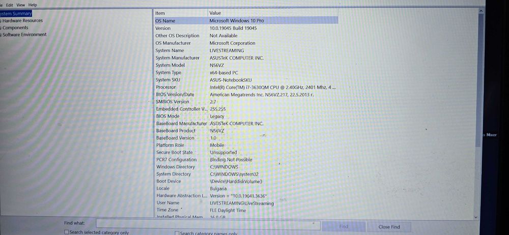This screenshot has height=235, width=509.
Task: Click value \Device\HarddiskVolume3
Action: tap(236, 182)
